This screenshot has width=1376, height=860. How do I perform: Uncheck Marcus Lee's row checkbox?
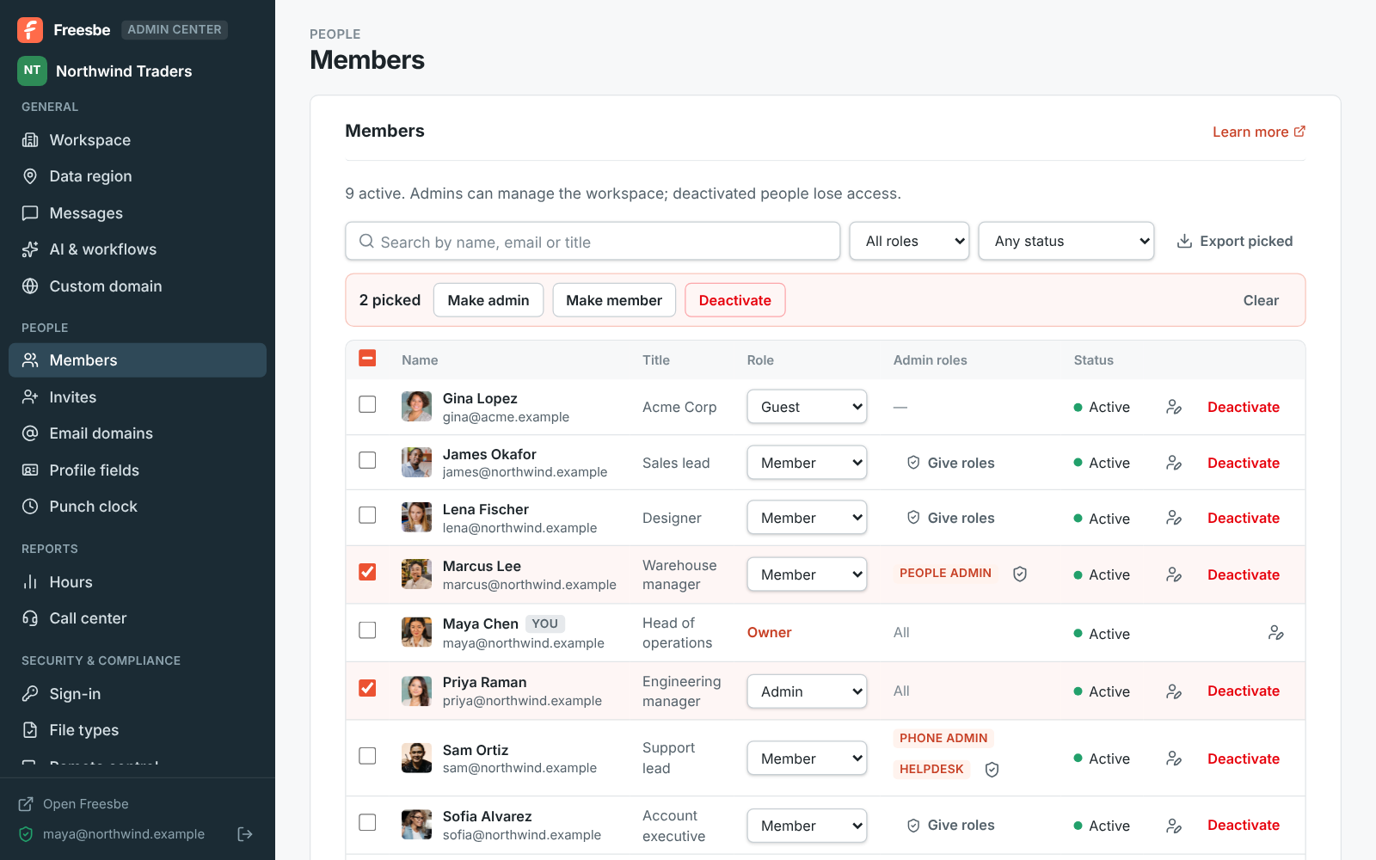pos(367,572)
